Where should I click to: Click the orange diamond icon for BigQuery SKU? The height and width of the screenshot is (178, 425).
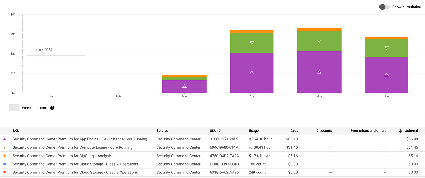tap(5, 156)
